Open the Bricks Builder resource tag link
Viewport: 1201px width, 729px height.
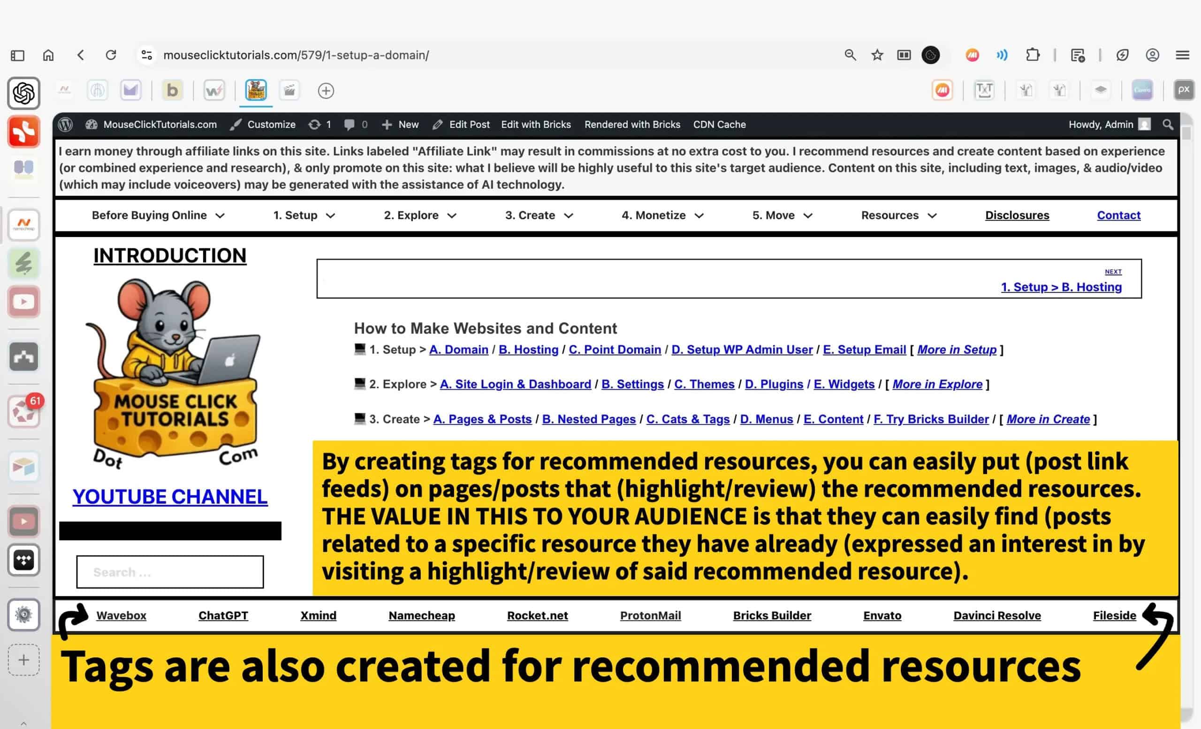(772, 615)
